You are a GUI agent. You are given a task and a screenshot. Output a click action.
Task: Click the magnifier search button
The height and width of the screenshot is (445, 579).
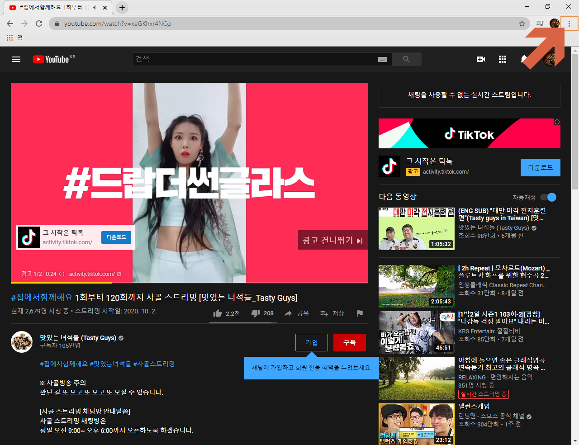pos(407,59)
